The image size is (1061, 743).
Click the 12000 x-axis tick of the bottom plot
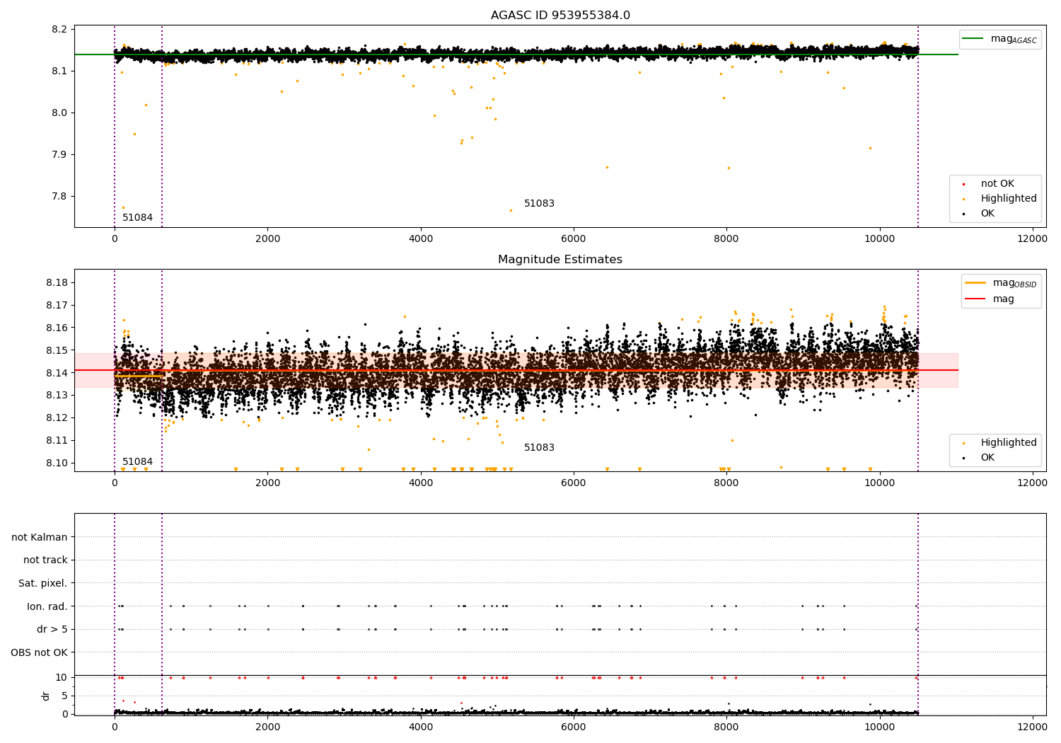click(x=1033, y=727)
